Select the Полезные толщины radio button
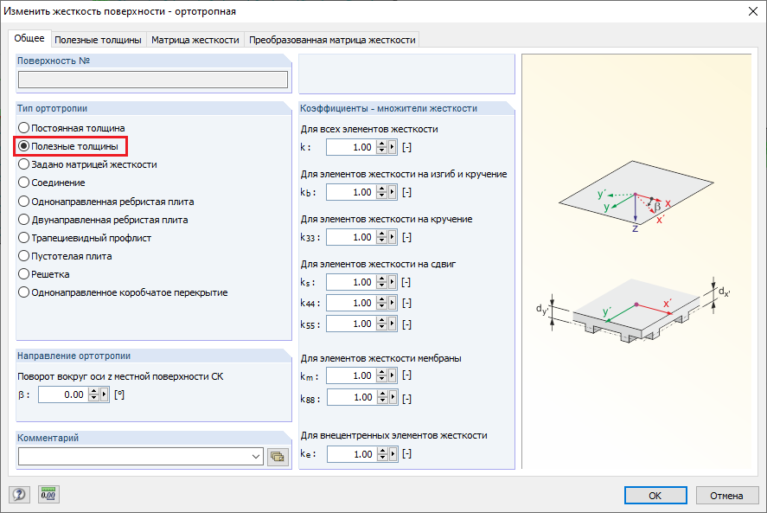This screenshot has height=513, width=767. click(x=68, y=146)
